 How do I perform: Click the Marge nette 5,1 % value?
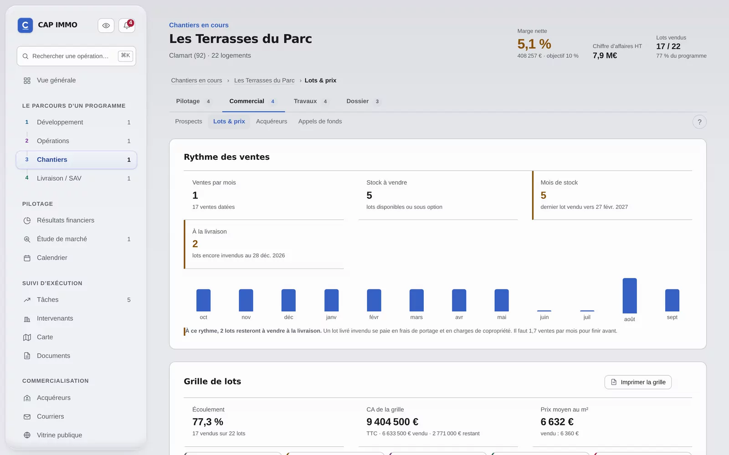point(534,44)
